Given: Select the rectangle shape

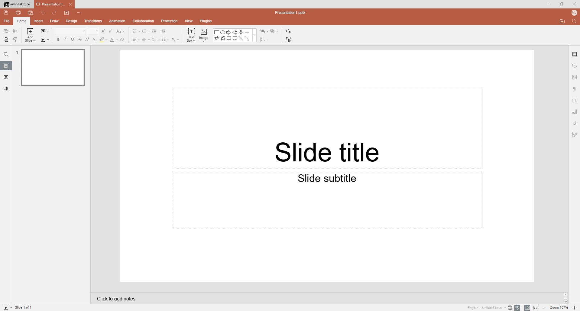Looking at the screenshot, I should tap(217, 32).
